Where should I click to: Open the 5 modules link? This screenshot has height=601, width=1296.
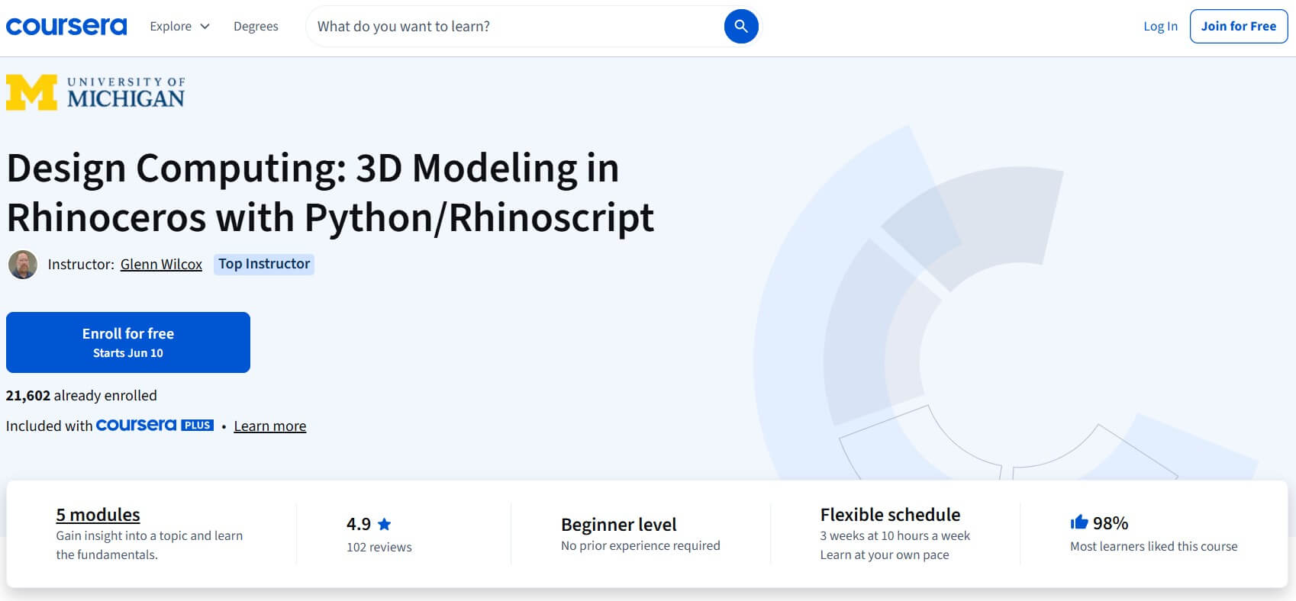click(x=98, y=515)
